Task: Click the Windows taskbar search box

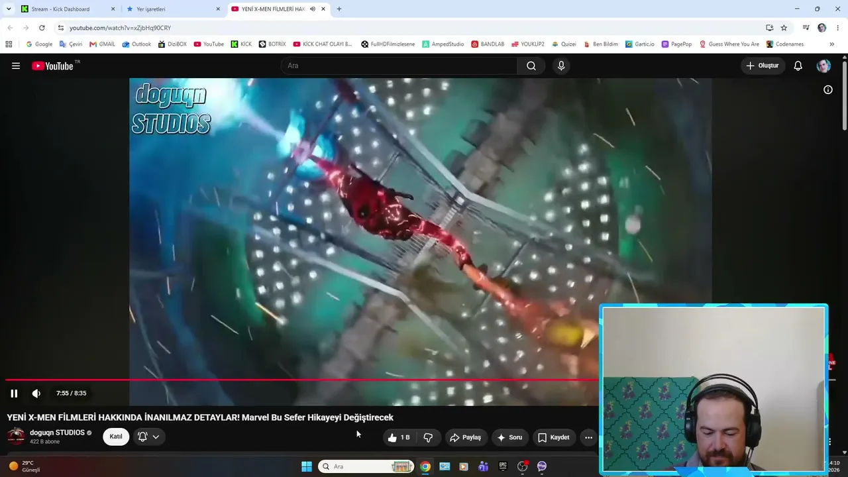Action: [366, 466]
